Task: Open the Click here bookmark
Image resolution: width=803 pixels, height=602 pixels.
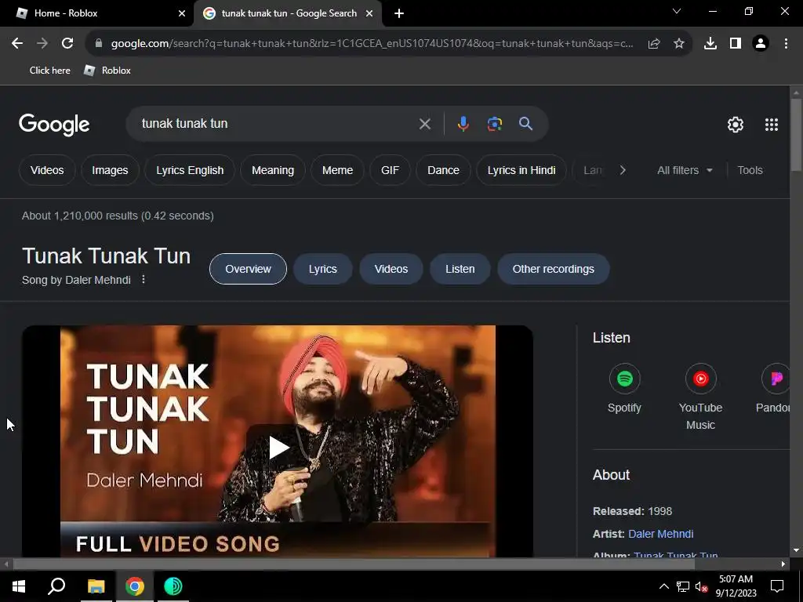Action: point(49,71)
